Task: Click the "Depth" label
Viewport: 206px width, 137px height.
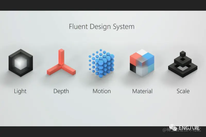Action: click(61, 91)
